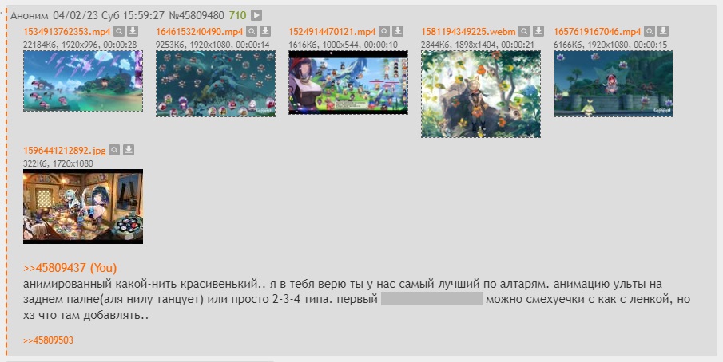723x362 pixels.
Task: Click file info 6166Кб, 1920x1080, 00:00:15
Action: (610, 45)
